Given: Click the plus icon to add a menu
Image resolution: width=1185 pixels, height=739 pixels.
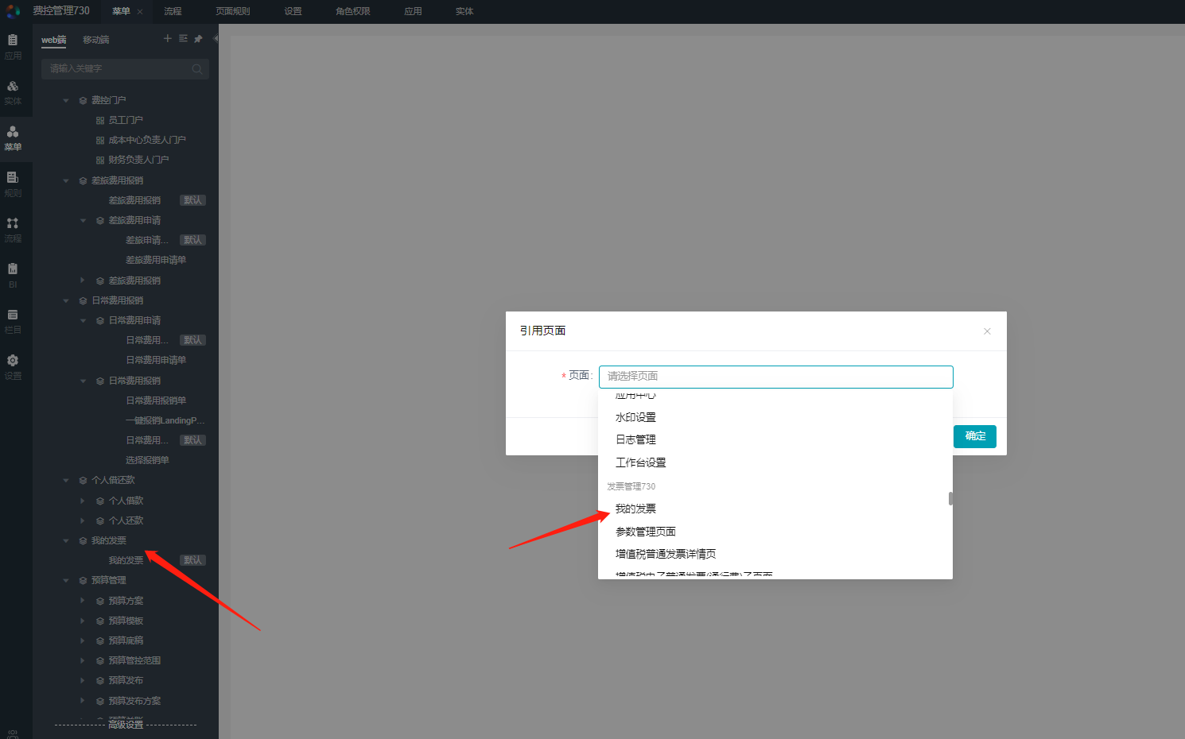Looking at the screenshot, I should [x=167, y=39].
